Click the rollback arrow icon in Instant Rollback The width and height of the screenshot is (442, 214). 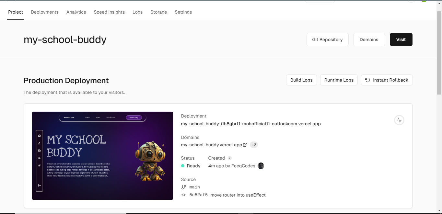(x=368, y=80)
